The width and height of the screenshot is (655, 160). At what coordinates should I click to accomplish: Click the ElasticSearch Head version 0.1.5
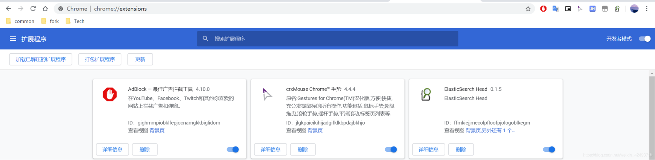pos(496,89)
